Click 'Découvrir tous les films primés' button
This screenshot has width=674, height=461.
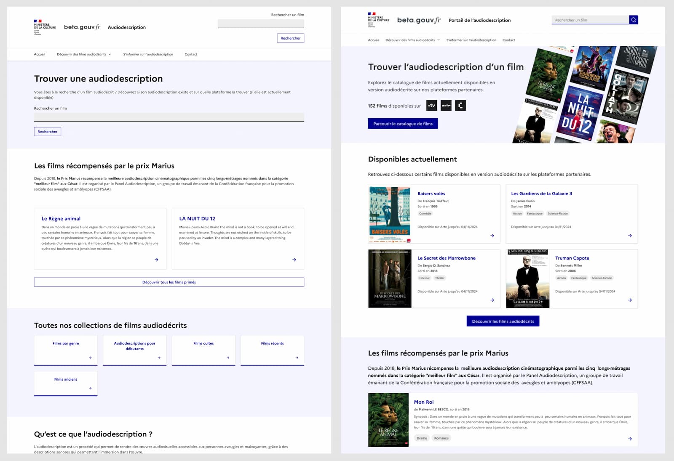click(169, 282)
